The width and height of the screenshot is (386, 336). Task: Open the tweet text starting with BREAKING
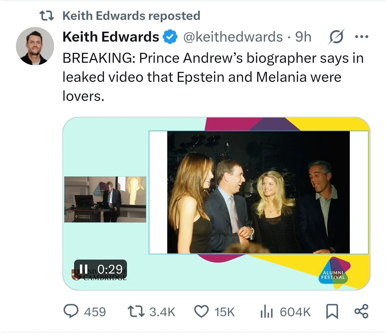213,77
